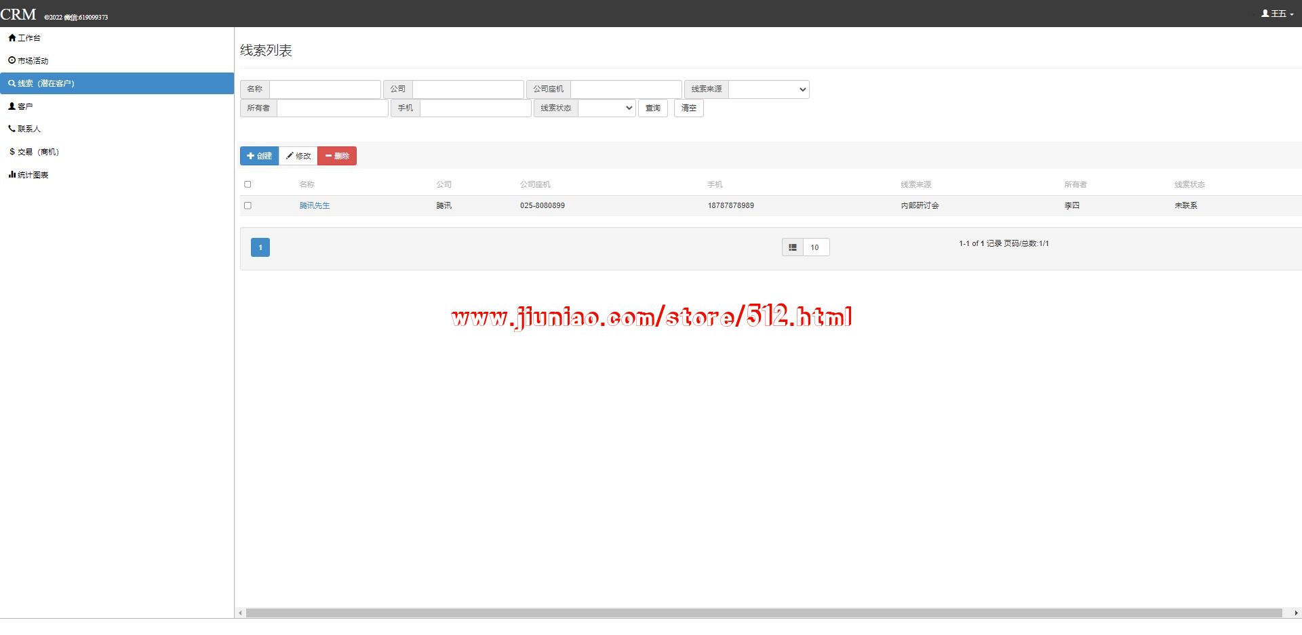Select 线索（潜在客户）in the sidebar
The image size is (1302, 635).
point(117,83)
